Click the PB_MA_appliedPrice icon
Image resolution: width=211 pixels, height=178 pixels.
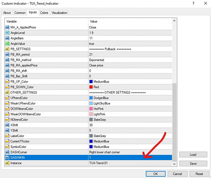(7, 65)
